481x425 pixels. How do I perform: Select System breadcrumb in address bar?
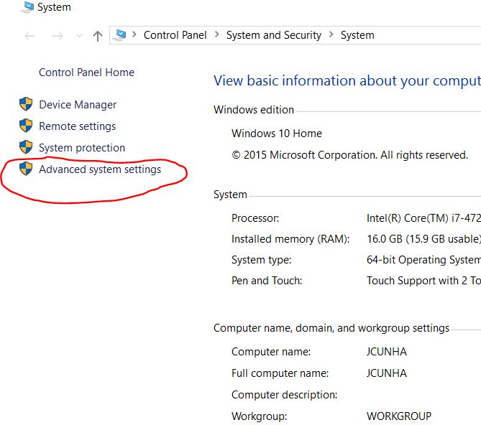tap(357, 35)
